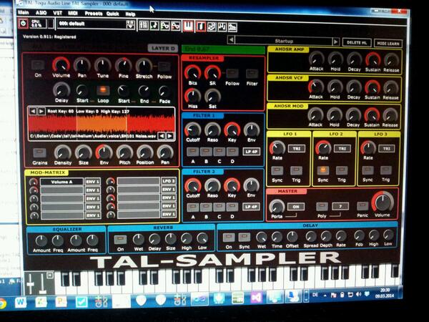Open the LFO 2 TRI waveform selector

342,148
